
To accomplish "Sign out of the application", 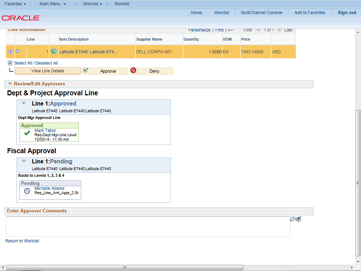I will pos(347,12).
